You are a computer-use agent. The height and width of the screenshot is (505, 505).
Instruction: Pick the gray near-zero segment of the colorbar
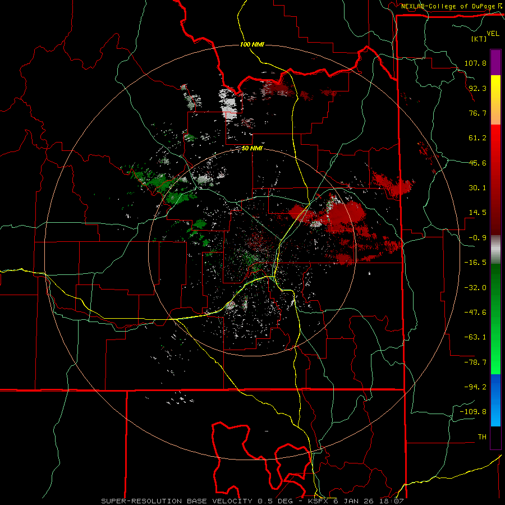tap(495, 249)
